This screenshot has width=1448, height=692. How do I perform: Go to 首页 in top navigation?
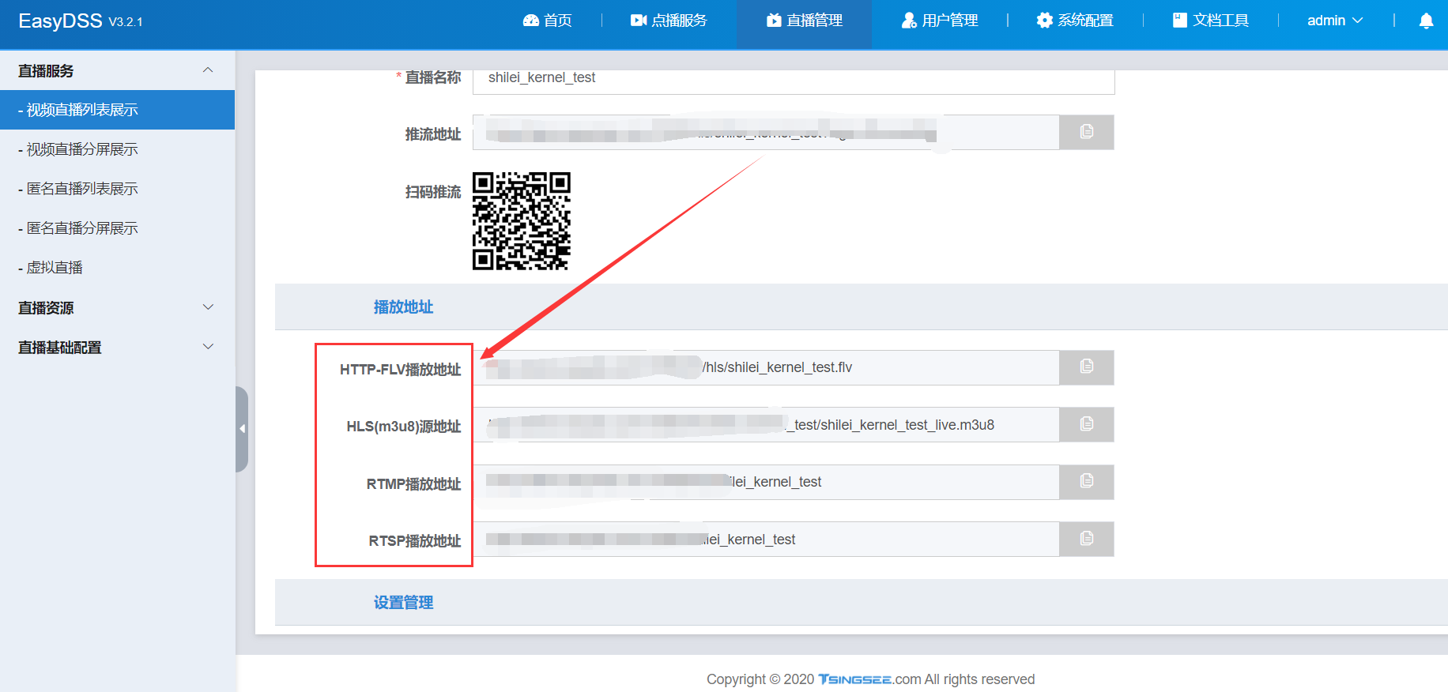pyautogui.click(x=548, y=21)
